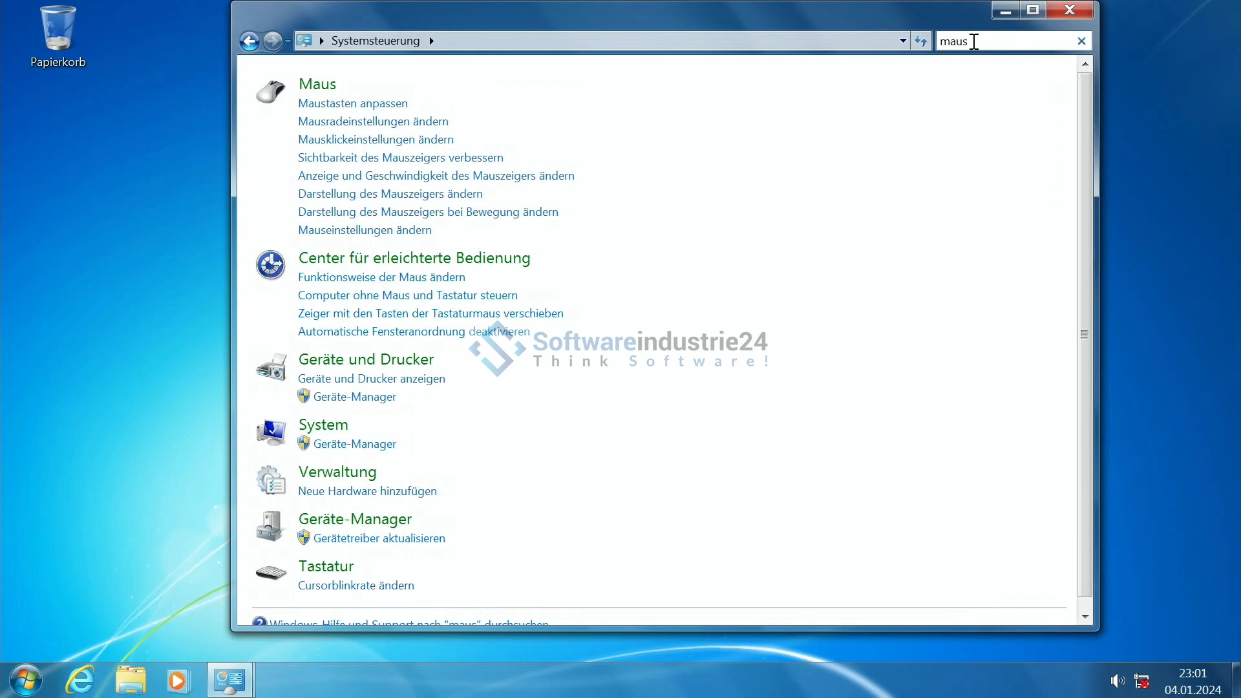Open the Center für erleichterte Bedienung icon
The height and width of the screenshot is (698, 1241).
point(270,265)
